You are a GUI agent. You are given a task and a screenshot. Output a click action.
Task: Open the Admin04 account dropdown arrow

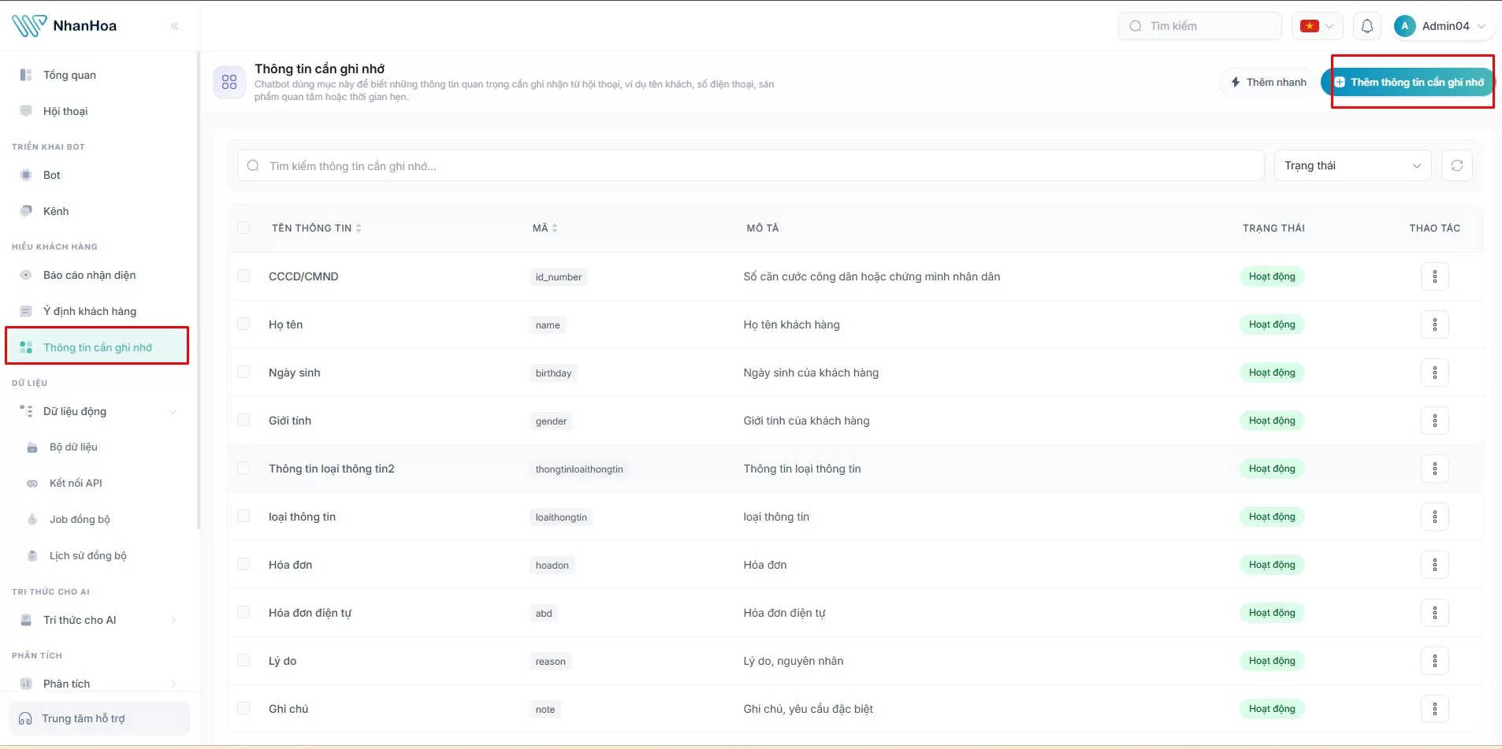pos(1482,26)
